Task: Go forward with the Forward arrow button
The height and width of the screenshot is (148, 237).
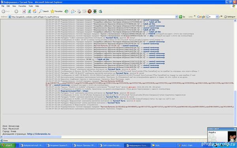Action: 16,11
